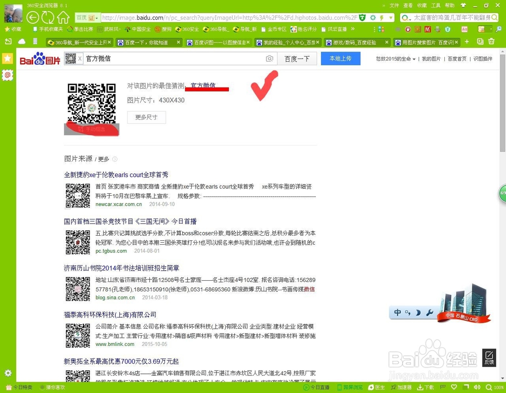Open 今日特卖 in the status bar
Image resolution: width=506 pixels, height=393 pixels.
19,387
